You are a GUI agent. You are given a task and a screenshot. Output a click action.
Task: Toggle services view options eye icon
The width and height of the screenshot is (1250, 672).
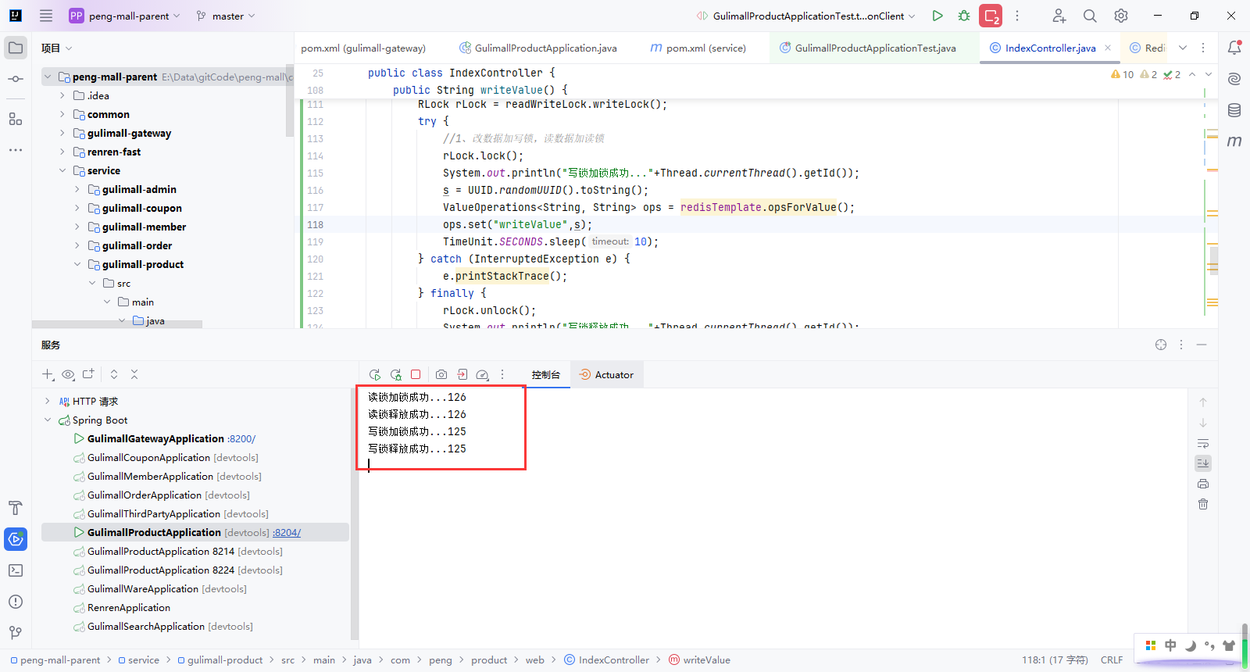(68, 375)
